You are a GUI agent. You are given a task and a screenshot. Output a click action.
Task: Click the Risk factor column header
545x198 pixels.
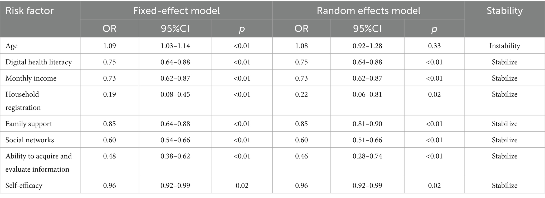pyautogui.click(x=30, y=11)
